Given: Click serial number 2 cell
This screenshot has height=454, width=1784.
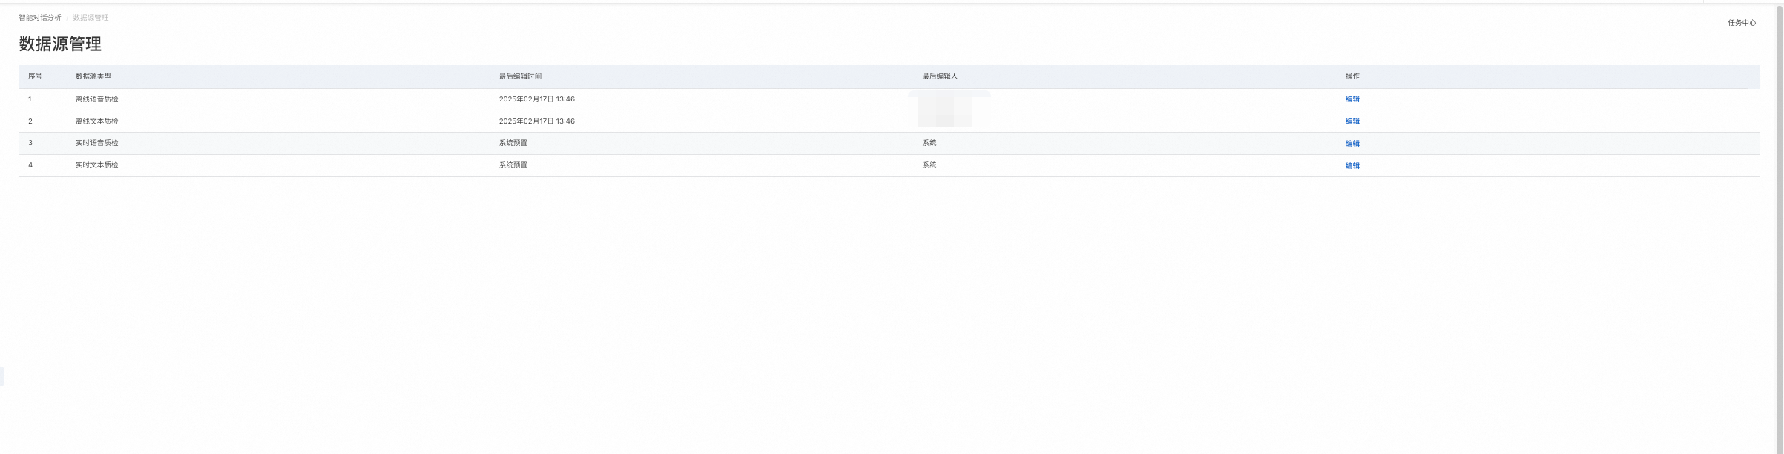Looking at the screenshot, I should [30, 121].
